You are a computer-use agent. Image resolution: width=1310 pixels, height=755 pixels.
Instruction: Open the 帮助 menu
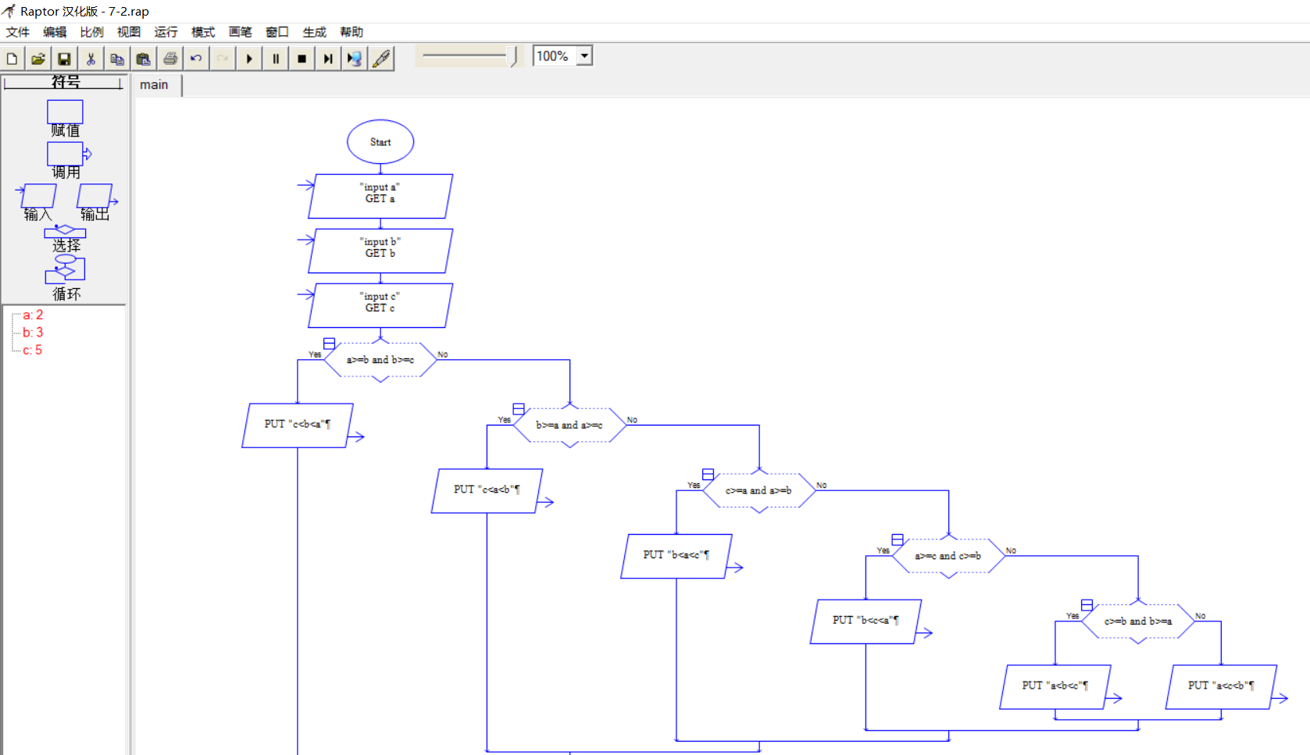pyautogui.click(x=352, y=32)
